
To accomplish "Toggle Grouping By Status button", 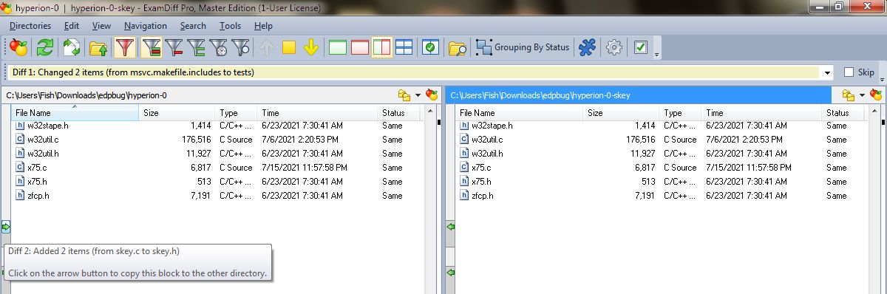I will pyautogui.click(x=523, y=48).
